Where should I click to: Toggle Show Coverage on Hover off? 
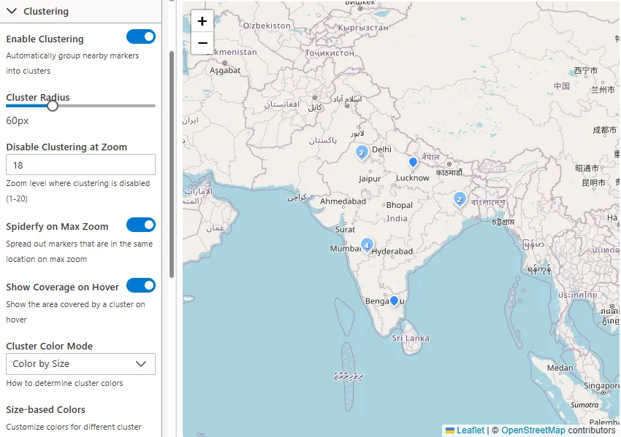pyautogui.click(x=141, y=285)
